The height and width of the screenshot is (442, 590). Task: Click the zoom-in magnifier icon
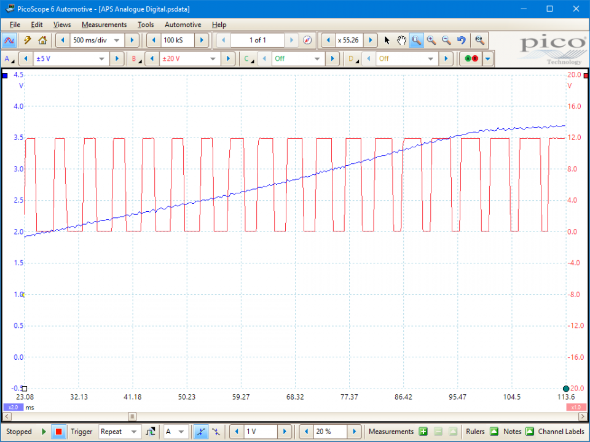(x=431, y=41)
